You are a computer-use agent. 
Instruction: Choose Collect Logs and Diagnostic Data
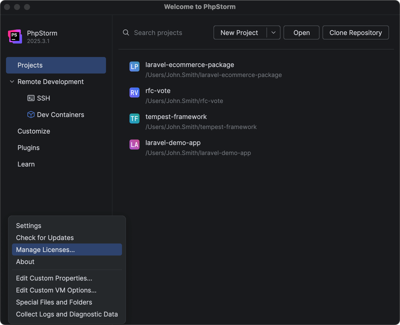67,314
